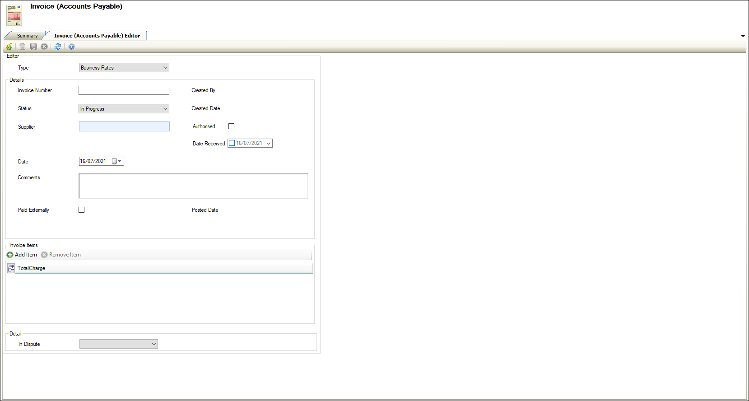749x401 pixels.
Task: Expand the Status dropdown showing In Progress
Action: pyautogui.click(x=165, y=109)
